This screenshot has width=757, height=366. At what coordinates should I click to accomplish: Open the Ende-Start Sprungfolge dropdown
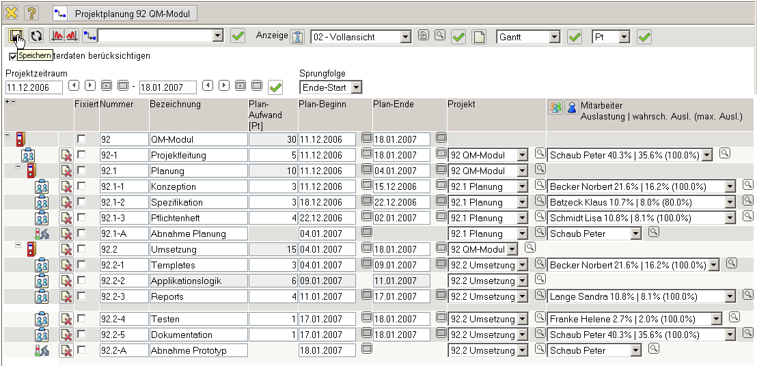pyautogui.click(x=356, y=87)
